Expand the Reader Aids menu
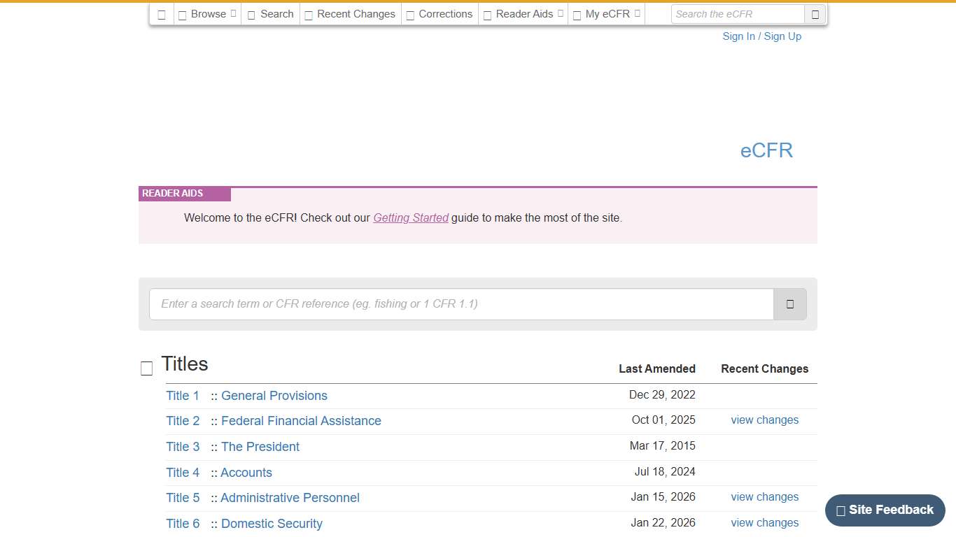 tap(523, 14)
